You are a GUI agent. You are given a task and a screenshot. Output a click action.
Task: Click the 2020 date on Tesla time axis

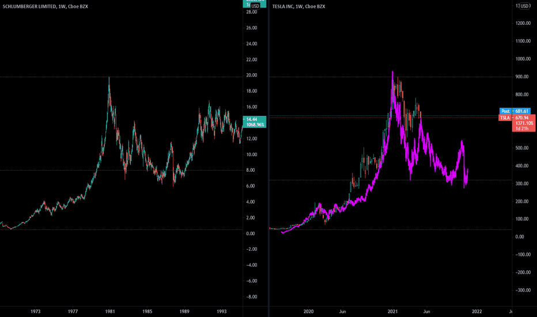click(309, 311)
